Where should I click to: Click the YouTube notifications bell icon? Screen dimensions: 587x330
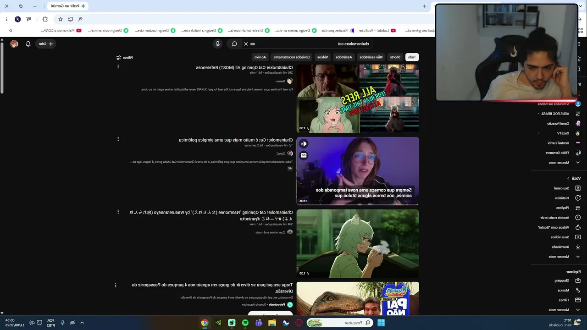click(x=28, y=44)
